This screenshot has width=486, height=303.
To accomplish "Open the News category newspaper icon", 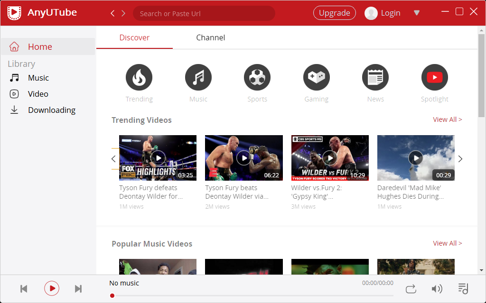I will click(375, 77).
